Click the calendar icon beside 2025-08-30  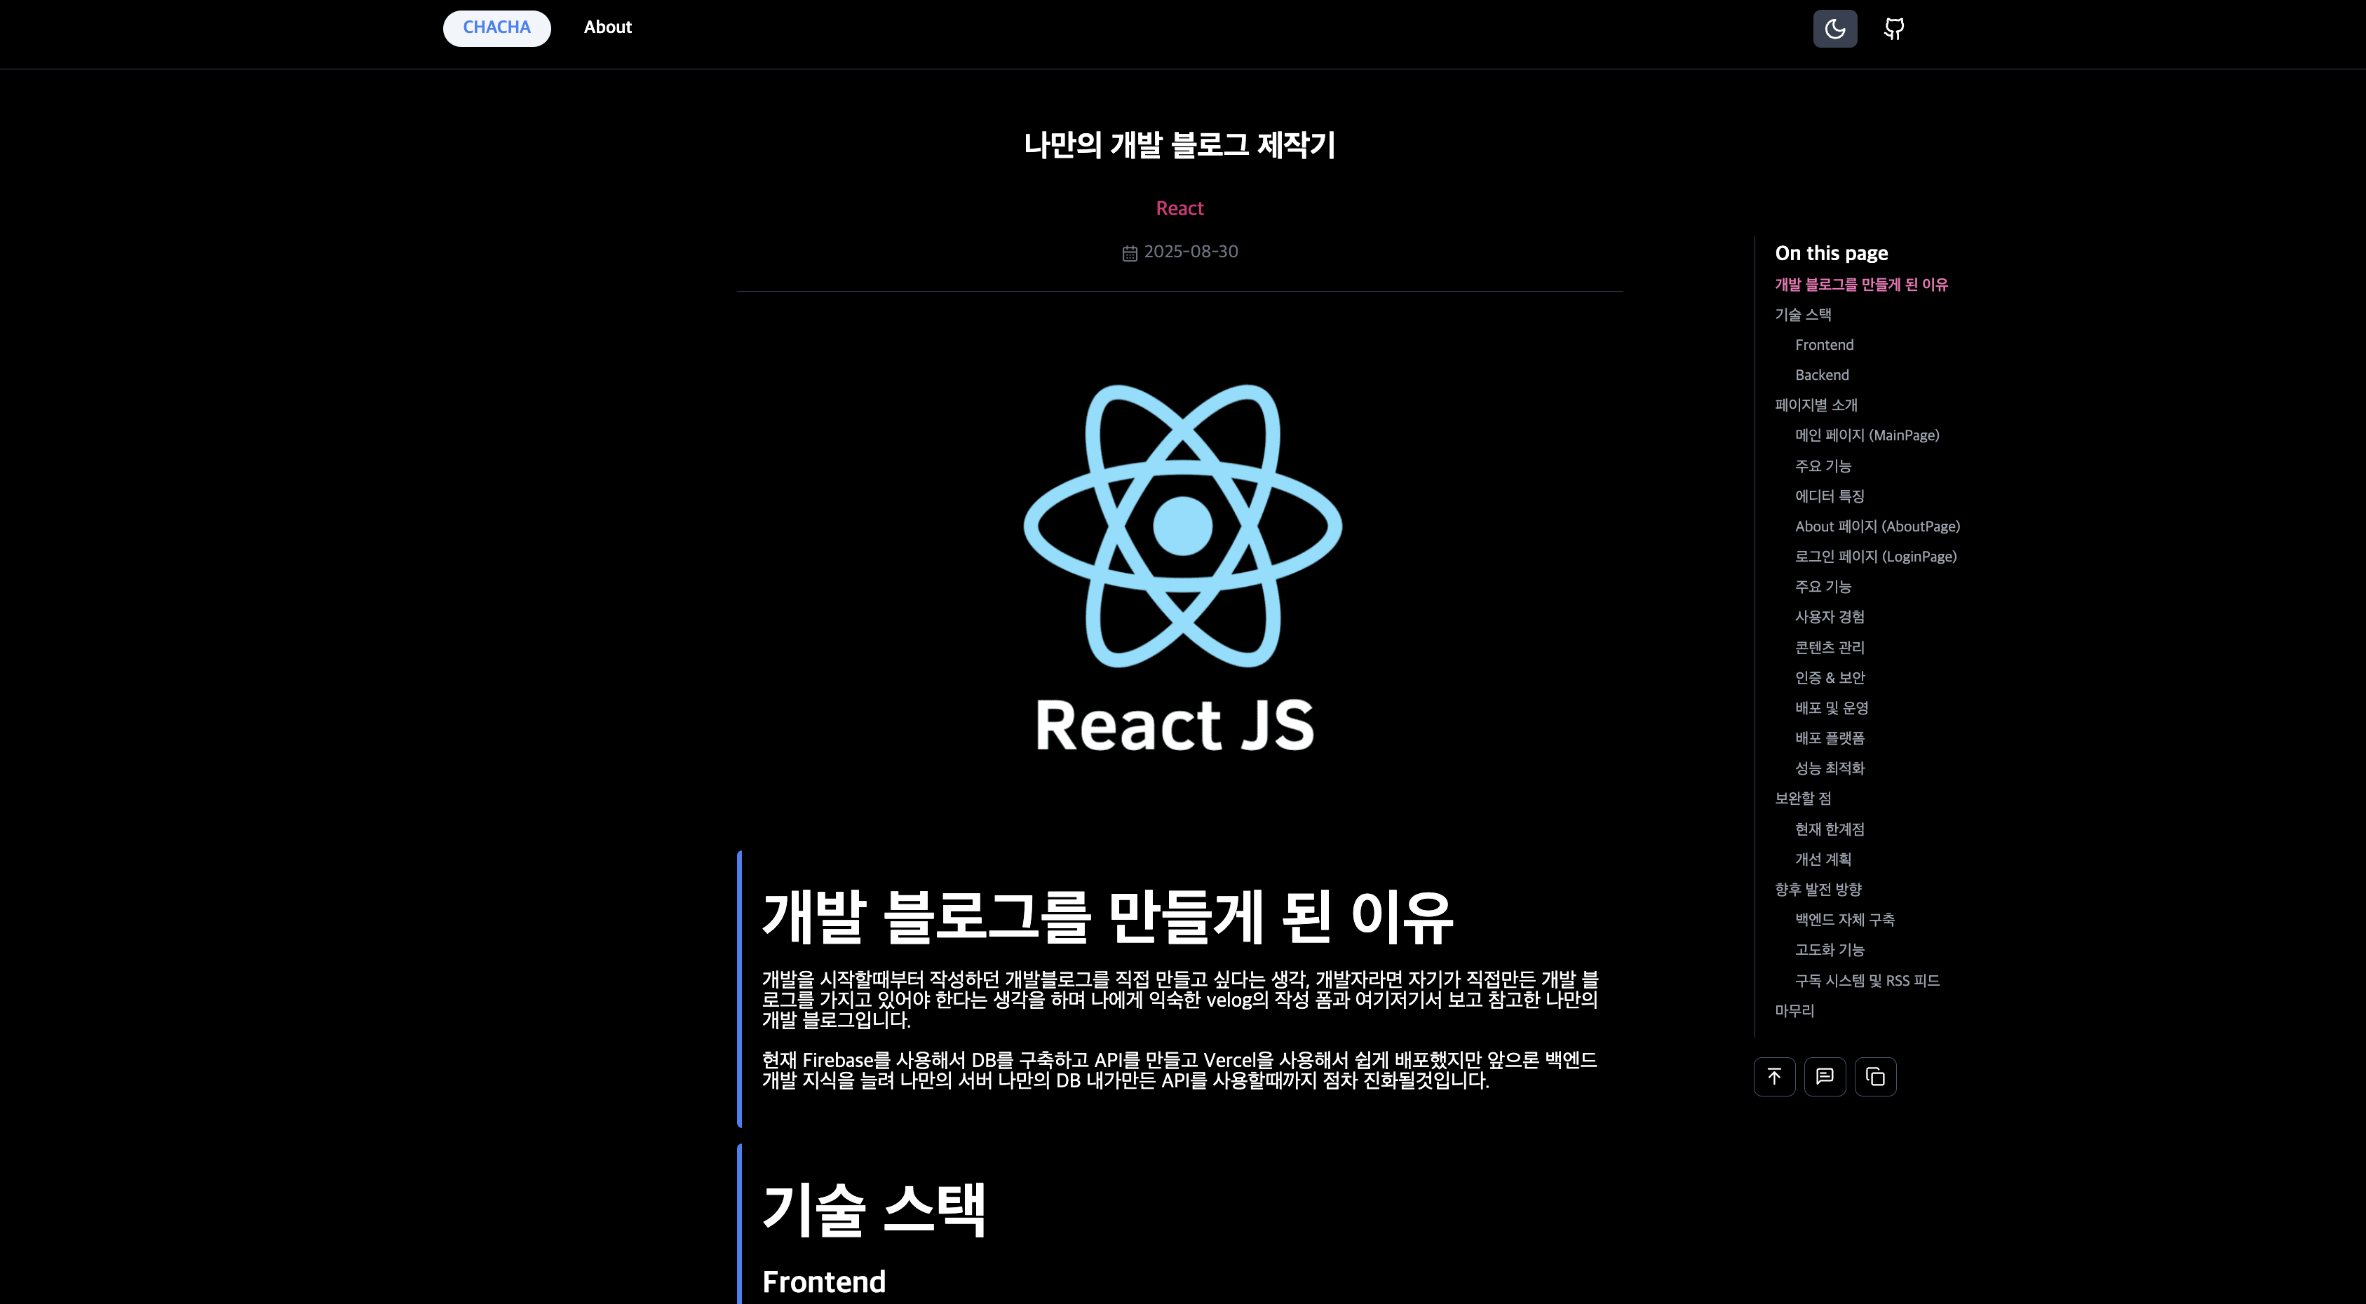[1130, 252]
